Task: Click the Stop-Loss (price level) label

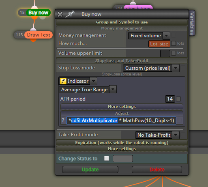Action: click(122, 74)
